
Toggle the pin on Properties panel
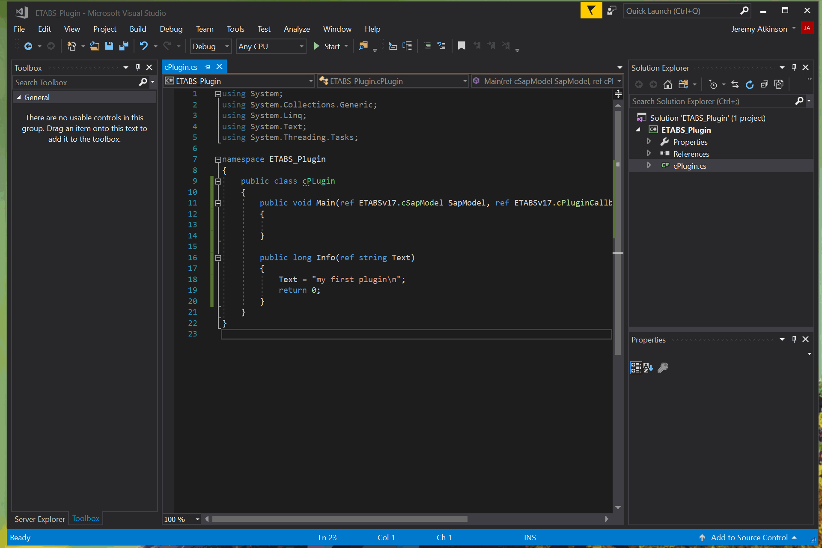[794, 339]
